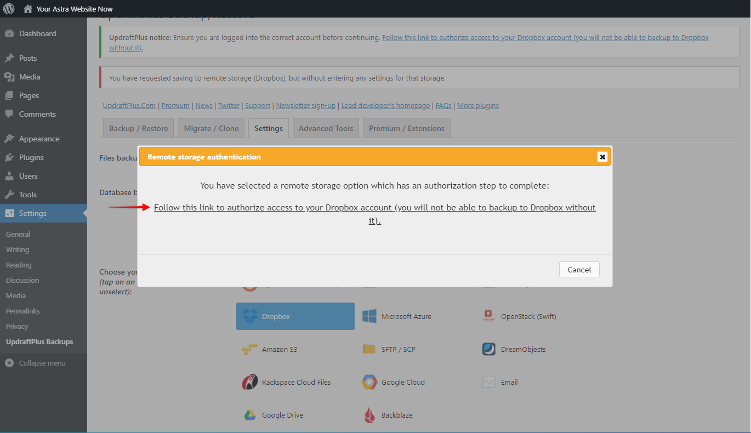Open the Media item under Settings
The width and height of the screenshot is (751, 433).
pos(16,295)
